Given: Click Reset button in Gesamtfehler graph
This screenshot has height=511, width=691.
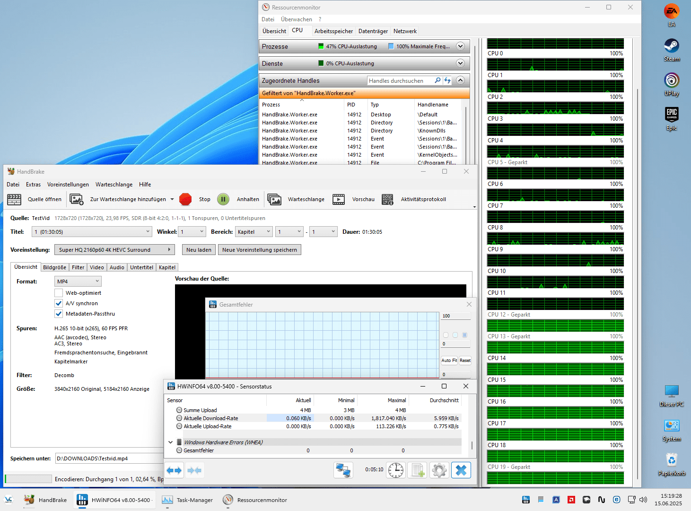Looking at the screenshot, I should pyautogui.click(x=465, y=361).
